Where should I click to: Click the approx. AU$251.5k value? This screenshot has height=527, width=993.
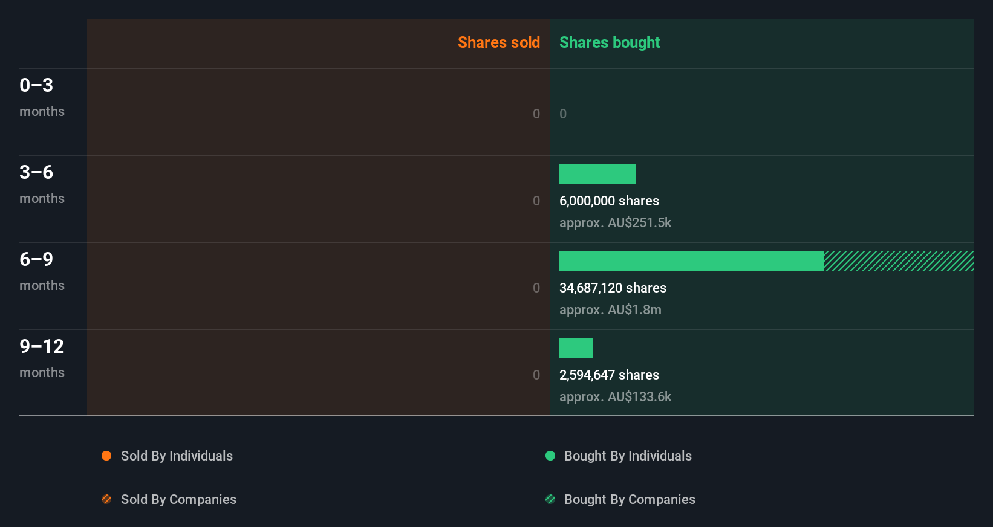(x=615, y=223)
